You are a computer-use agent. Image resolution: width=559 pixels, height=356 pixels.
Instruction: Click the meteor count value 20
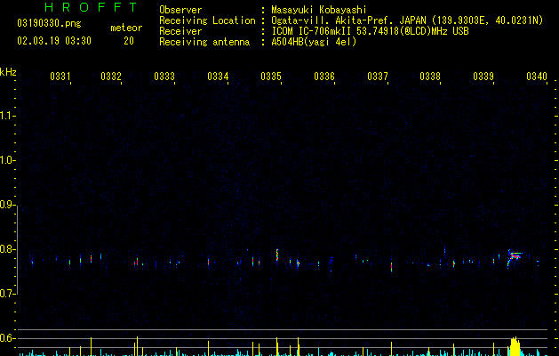(x=129, y=41)
